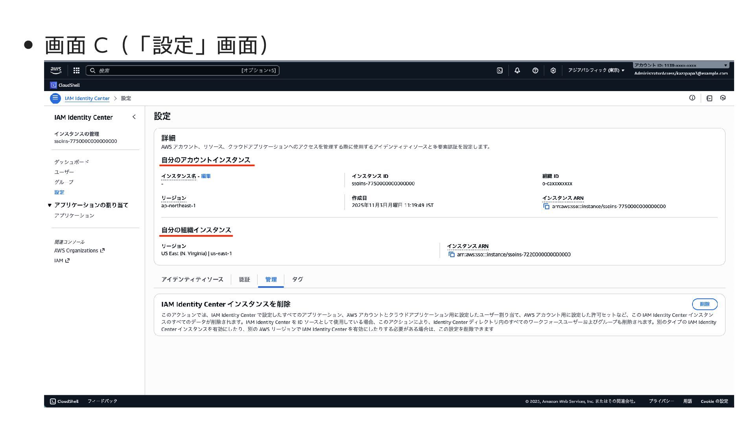Click the CloudShell terminal icon in top bar
Screen dimensions: 755x424
[x=499, y=71]
